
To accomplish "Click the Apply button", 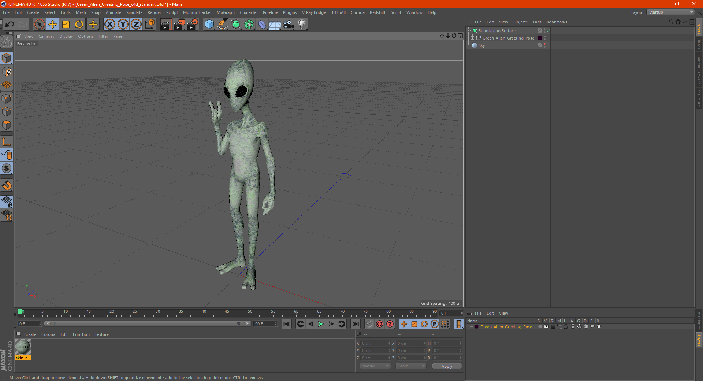I will [447, 366].
